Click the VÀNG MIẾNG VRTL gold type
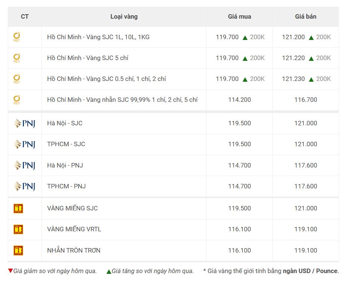346x285 pixels. [x=74, y=229]
